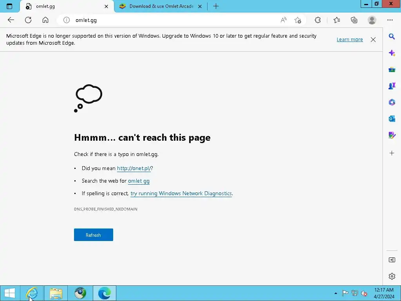The height and width of the screenshot is (301, 401).
Task: Open the Chromium browser taskbar icon
Action: 80,293
